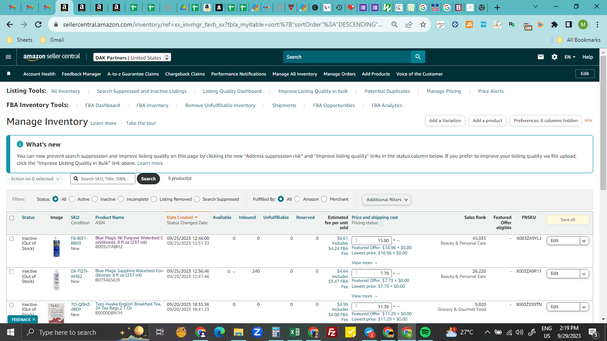
Task: Open the Extensions puzzle piece icon
Action: [x=554, y=24]
